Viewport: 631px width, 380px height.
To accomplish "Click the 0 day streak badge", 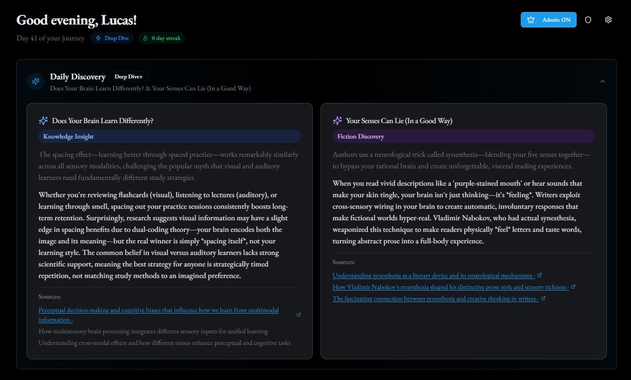I will point(162,38).
